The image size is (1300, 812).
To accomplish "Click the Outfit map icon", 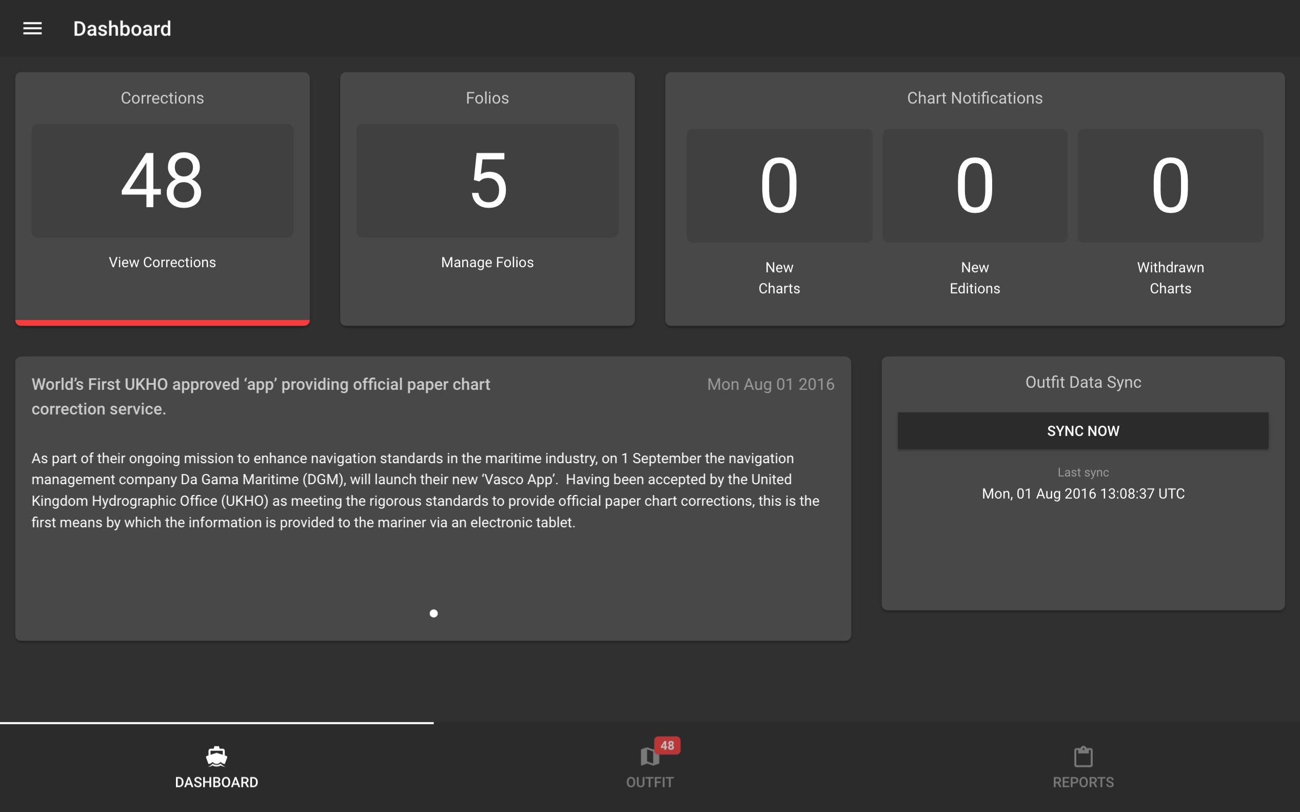I will point(648,757).
